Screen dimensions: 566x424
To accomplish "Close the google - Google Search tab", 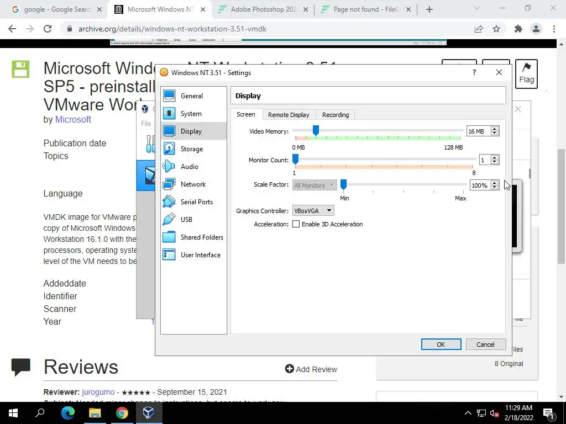I will 100,9.
